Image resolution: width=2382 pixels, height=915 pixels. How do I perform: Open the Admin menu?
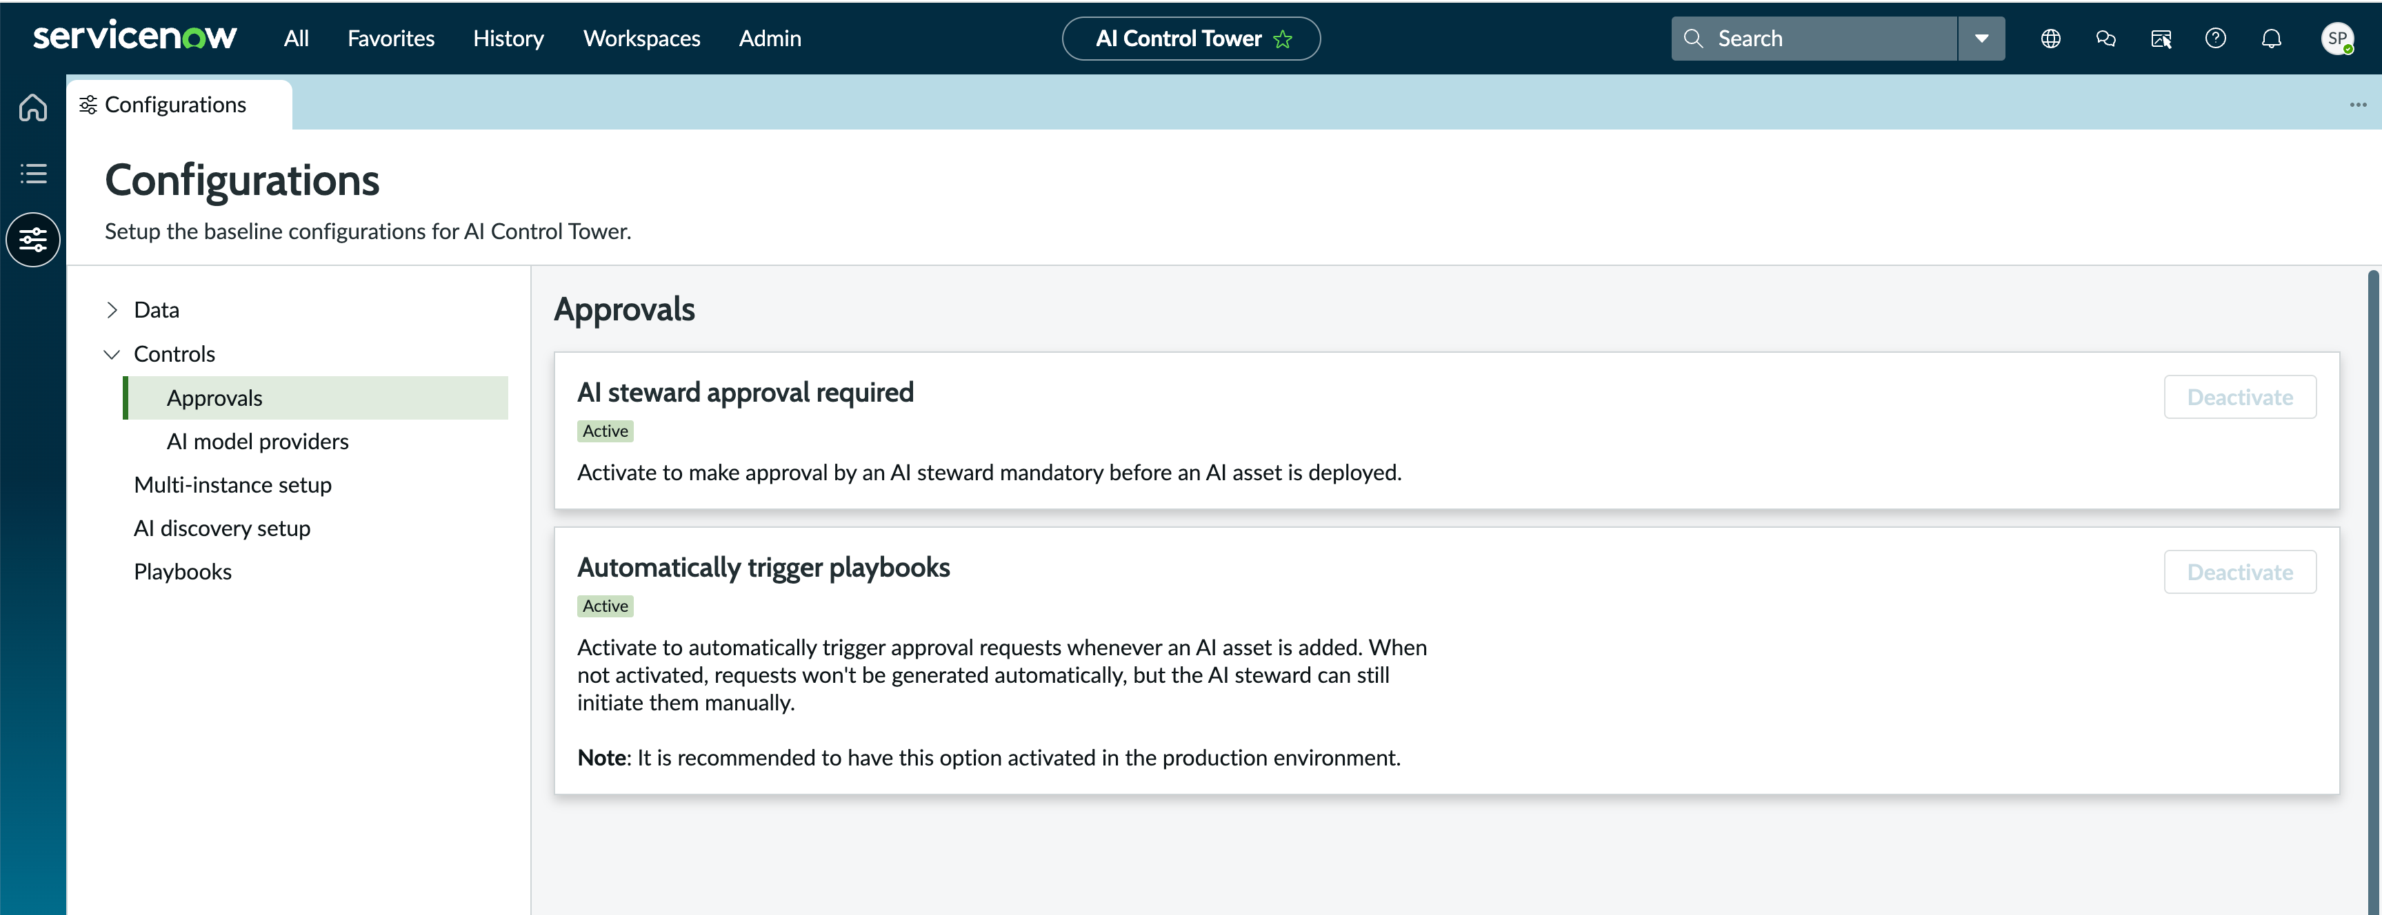(x=770, y=38)
